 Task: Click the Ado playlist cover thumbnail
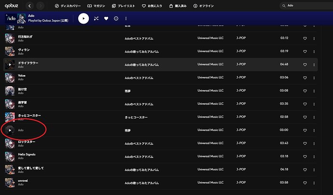[x=16, y=18]
